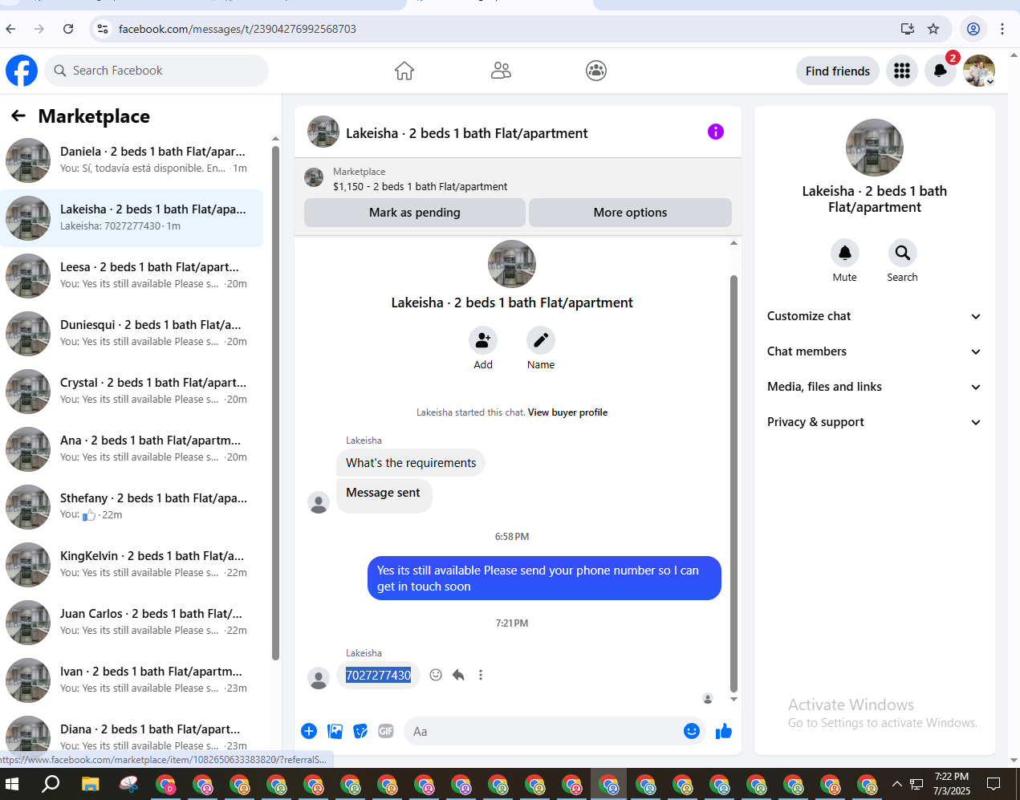This screenshot has width=1020, height=800.
Task: Reply to the 7027277430 message
Action: (458, 675)
